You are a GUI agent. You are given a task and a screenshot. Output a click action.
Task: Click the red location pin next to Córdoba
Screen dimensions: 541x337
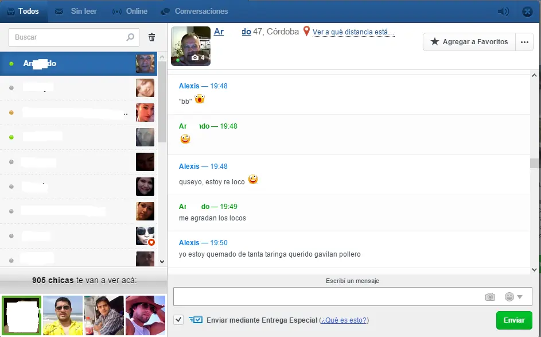tap(306, 32)
